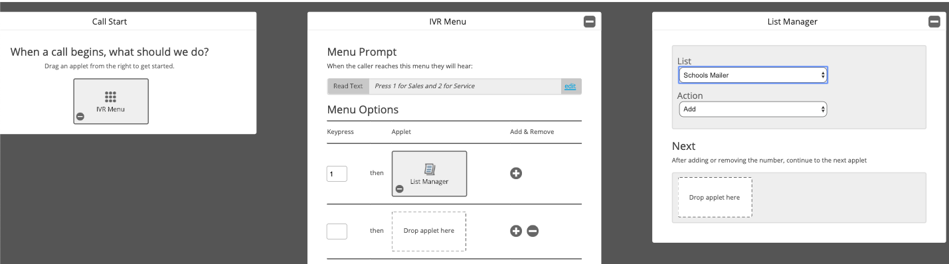Remove the List Manager applet via its minus icon
The image size is (949, 264).
pyautogui.click(x=399, y=189)
